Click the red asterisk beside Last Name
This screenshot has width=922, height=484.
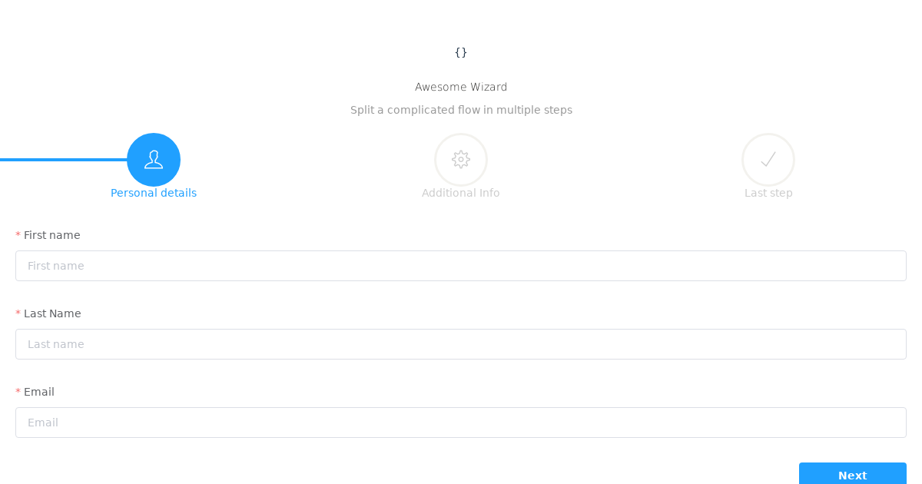[x=18, y=313]
